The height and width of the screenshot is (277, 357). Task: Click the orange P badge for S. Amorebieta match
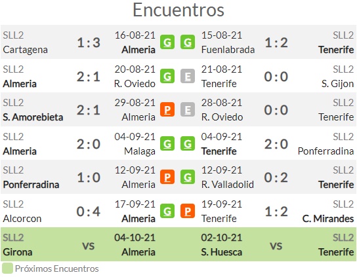tap(167, 109)
